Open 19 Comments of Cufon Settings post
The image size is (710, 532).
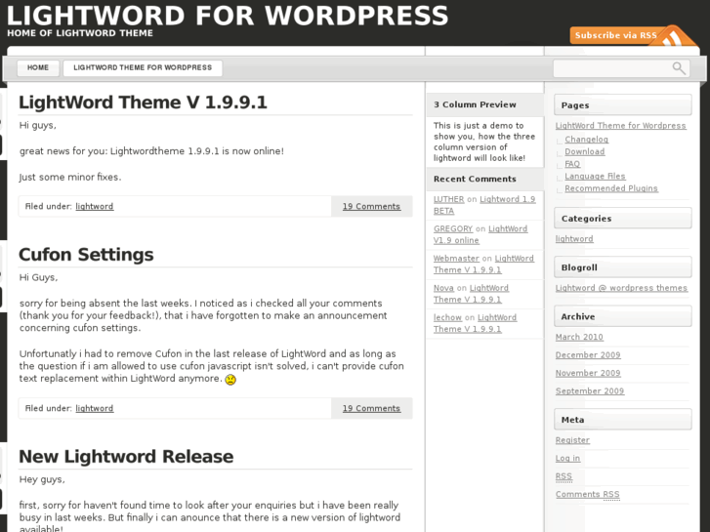pyautogui.click(x=371, y=408)
